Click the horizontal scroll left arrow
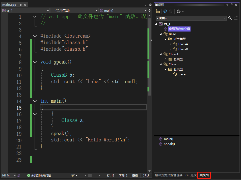 pos(86,175)
